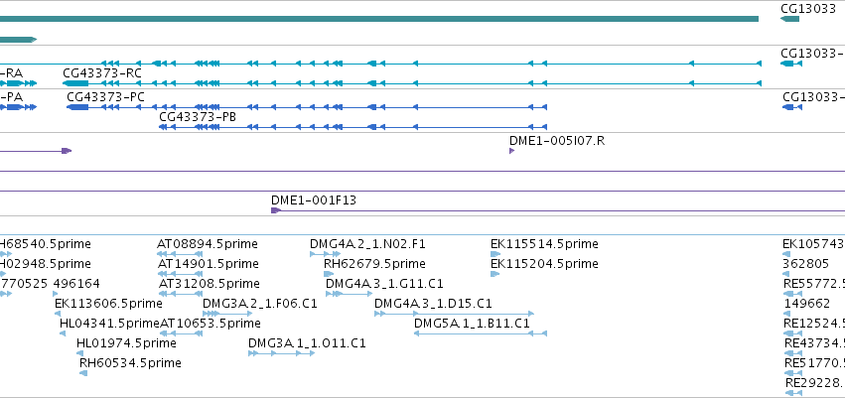Select the DMG4A.2_1.N02.F1 label
Screen dimensions: 845x398
pyautogui.click(x=367, y=244)
